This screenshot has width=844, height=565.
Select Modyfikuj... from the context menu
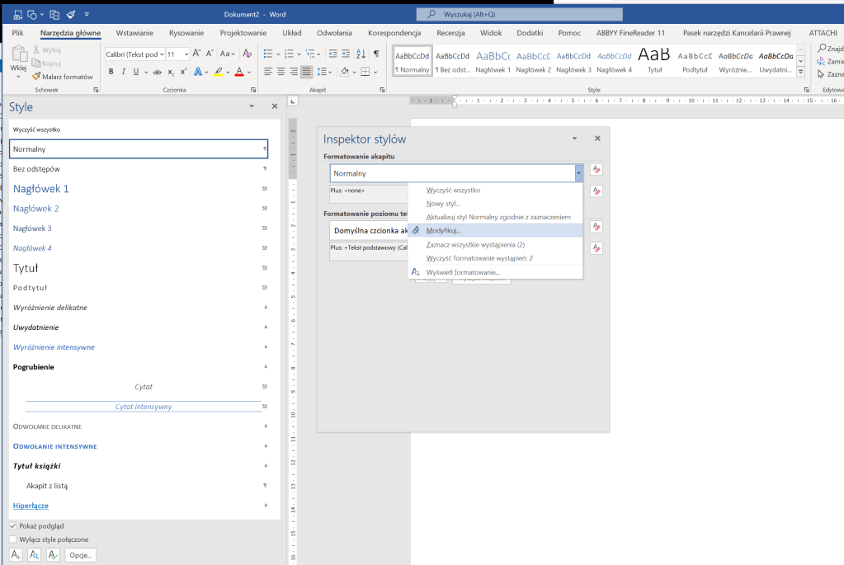point(444,231)
